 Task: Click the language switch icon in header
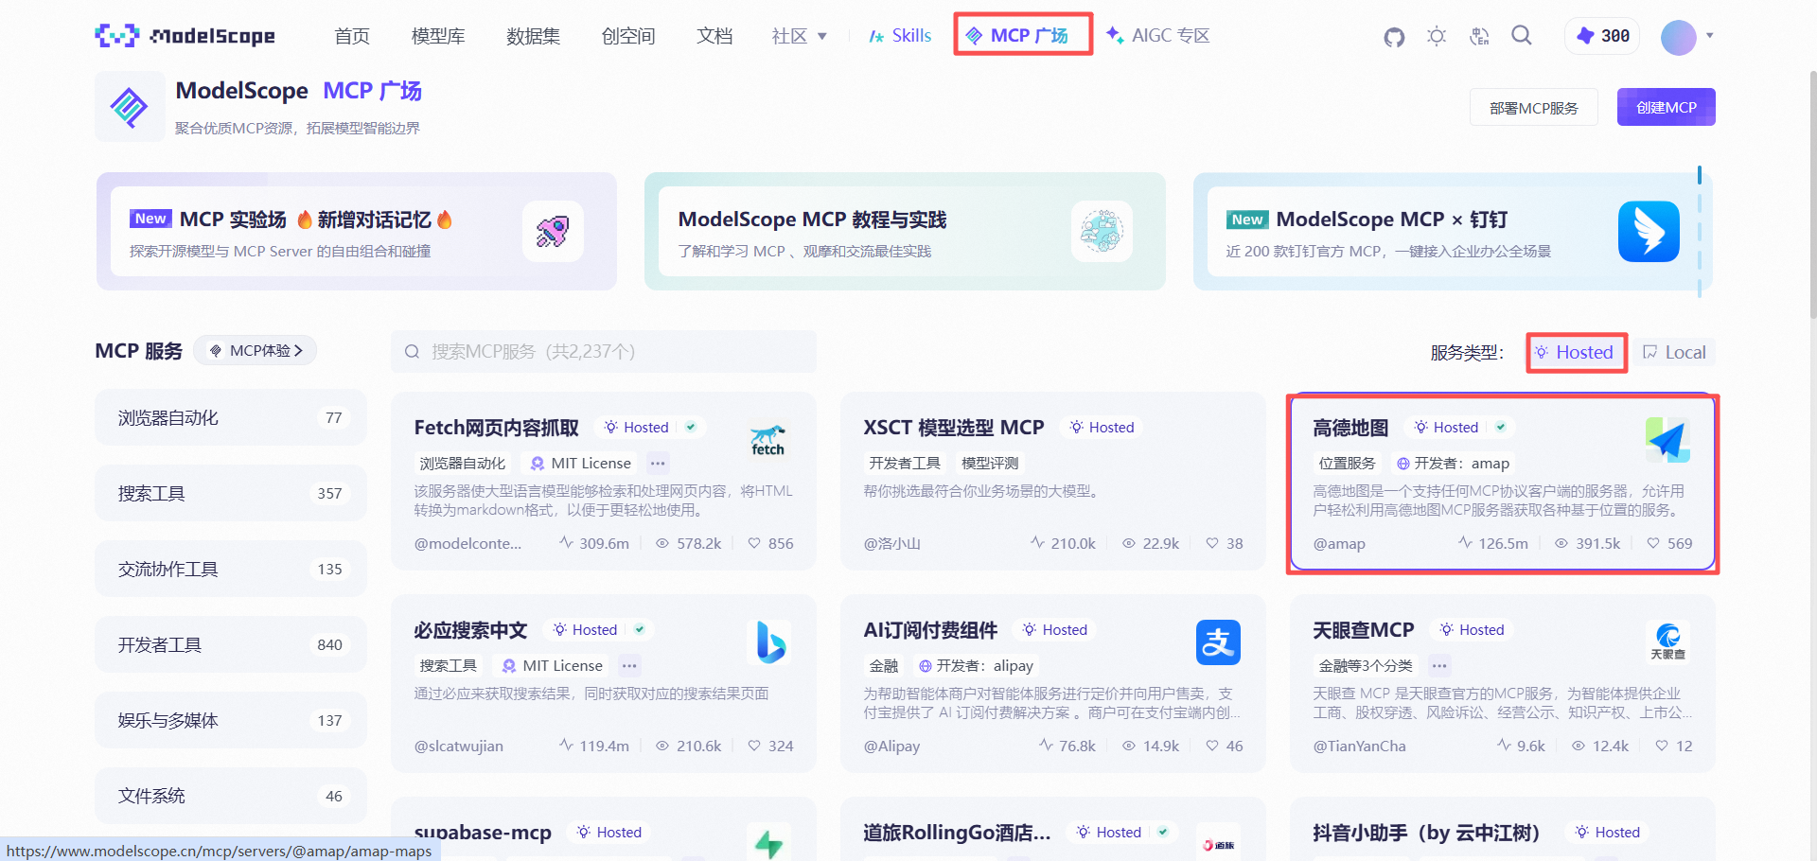[x=1479, y=37]
